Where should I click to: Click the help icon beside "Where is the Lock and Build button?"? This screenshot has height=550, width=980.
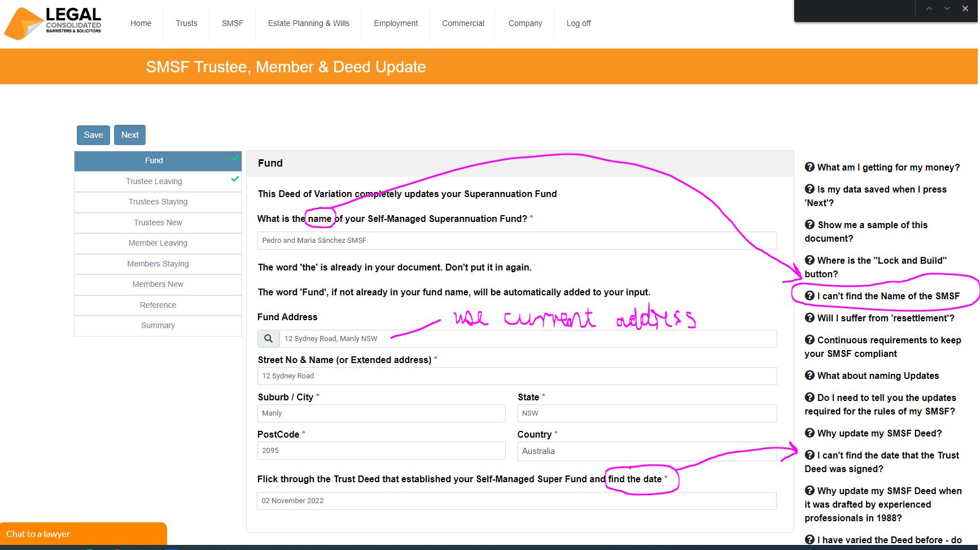pyautogui.click(x=810, y=260)
